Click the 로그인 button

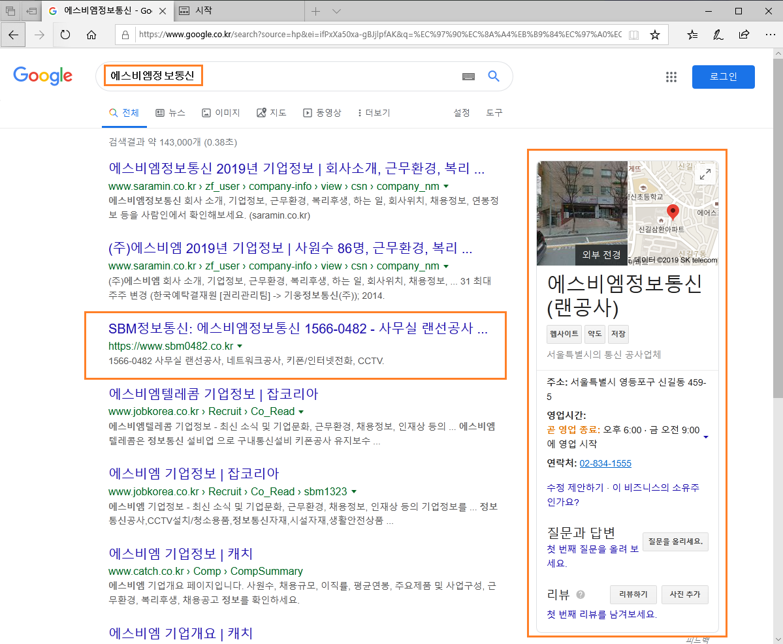tap(723, 77)
